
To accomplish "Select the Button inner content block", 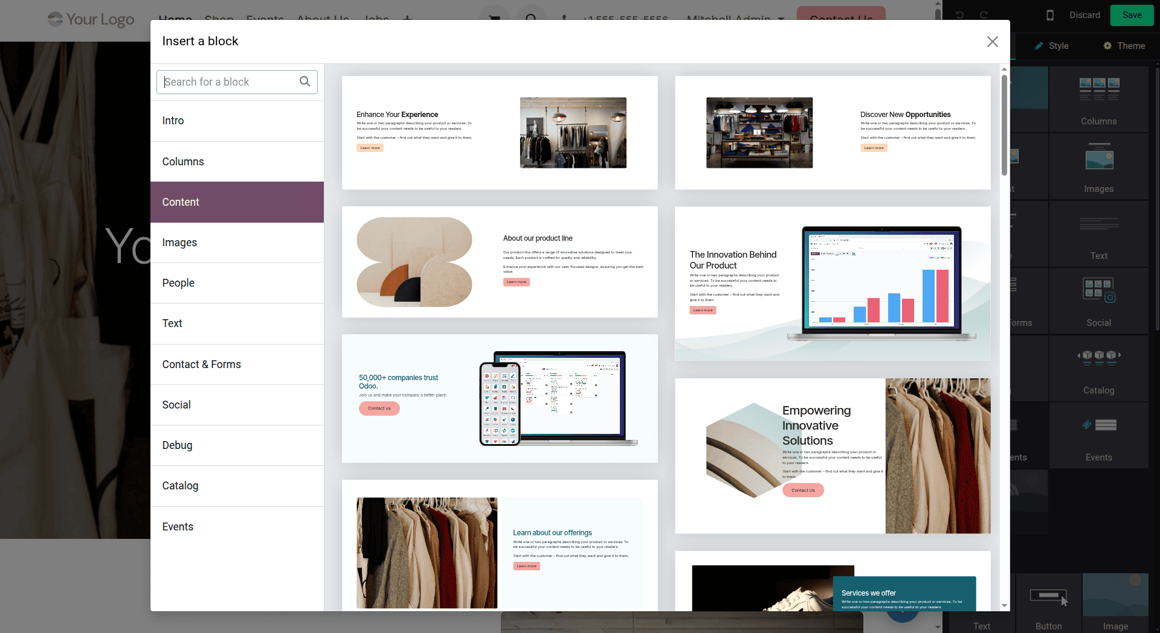I will tap(1048, 603).
